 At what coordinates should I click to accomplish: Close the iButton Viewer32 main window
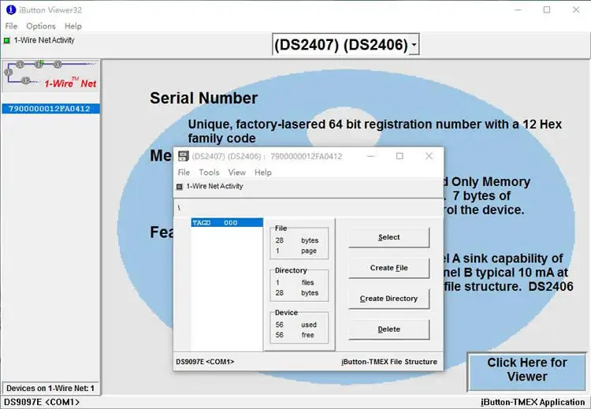tap(576, 9)
